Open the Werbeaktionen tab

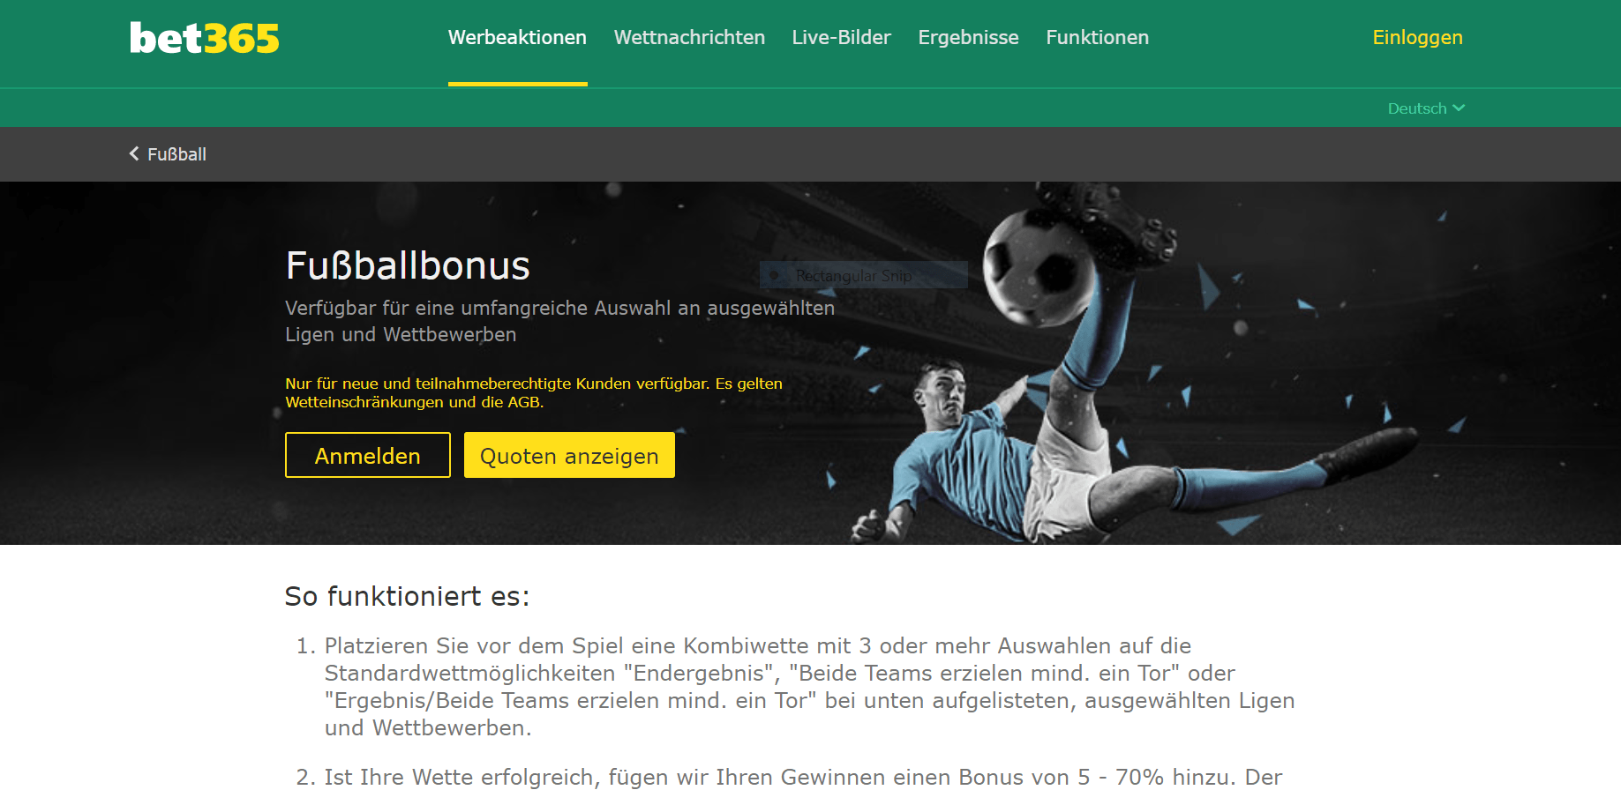517,37
